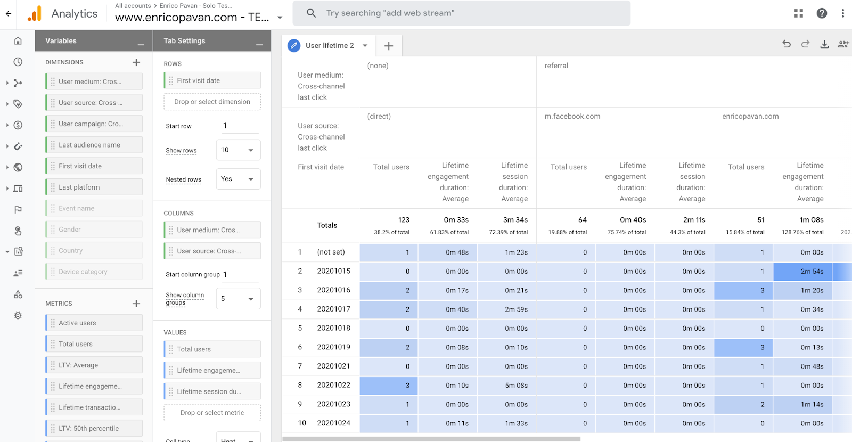Open the apps grid icon
The image size is (852, 442).
(x=799, y=13)
